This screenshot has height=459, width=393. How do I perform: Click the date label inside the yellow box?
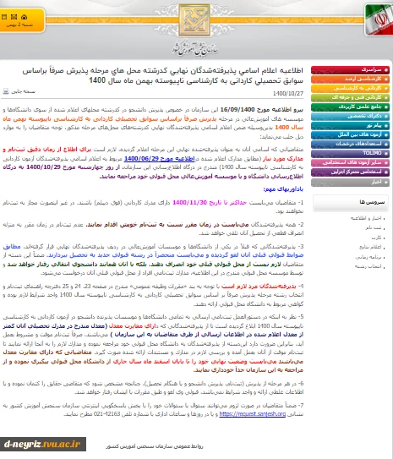(19, 25)
